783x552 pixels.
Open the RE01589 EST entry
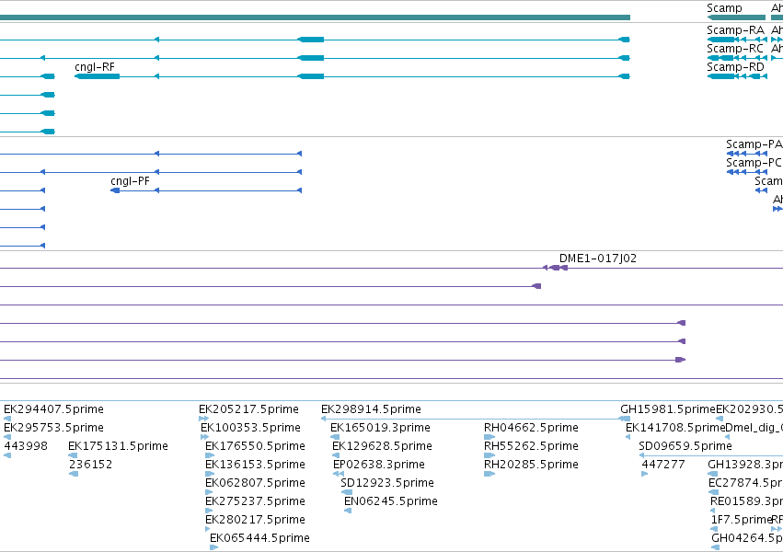(x=746, y=501)
